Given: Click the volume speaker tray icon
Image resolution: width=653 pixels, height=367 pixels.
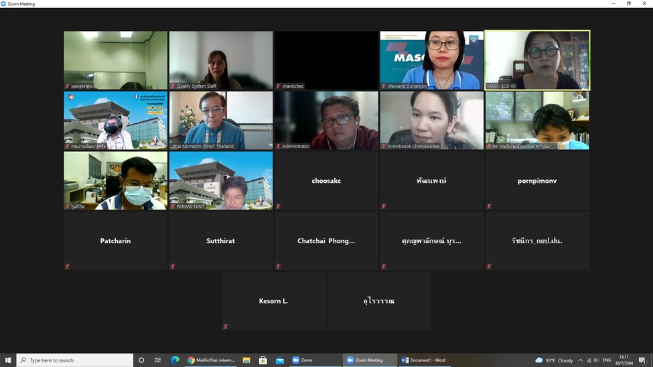Looking at the screenshot, I should pos(596,360).
